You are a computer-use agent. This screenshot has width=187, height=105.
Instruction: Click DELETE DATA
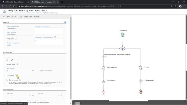coord(28,17)
